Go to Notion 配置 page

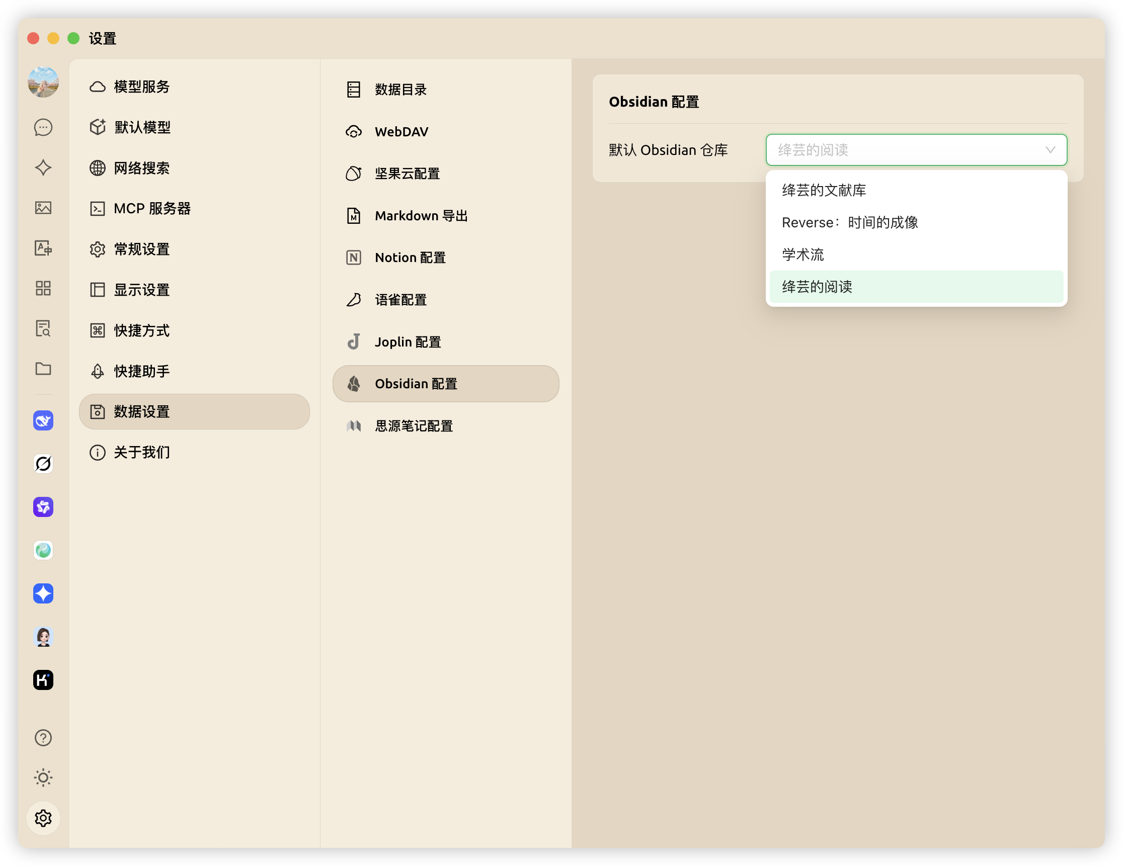pos(410,257)
